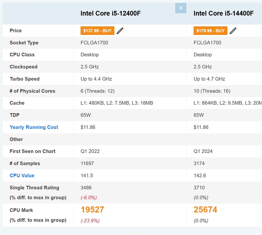Click the 3486 single thread rating value
This screenshot has height=235, width=262.
tap(86, 188)
